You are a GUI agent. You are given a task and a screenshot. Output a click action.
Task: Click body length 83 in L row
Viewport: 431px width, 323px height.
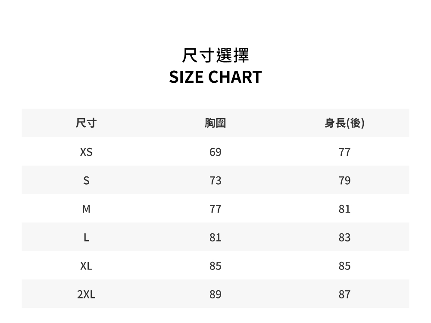click(345, 238)
